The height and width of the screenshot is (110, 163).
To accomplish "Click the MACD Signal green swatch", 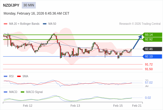I will click(22, 92).
